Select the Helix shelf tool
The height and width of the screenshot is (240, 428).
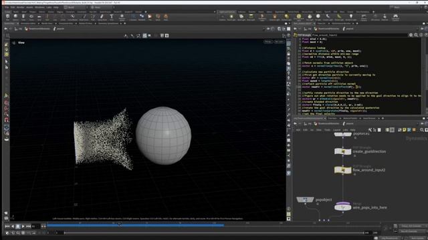pyautogui.click(x=166, y=17)
